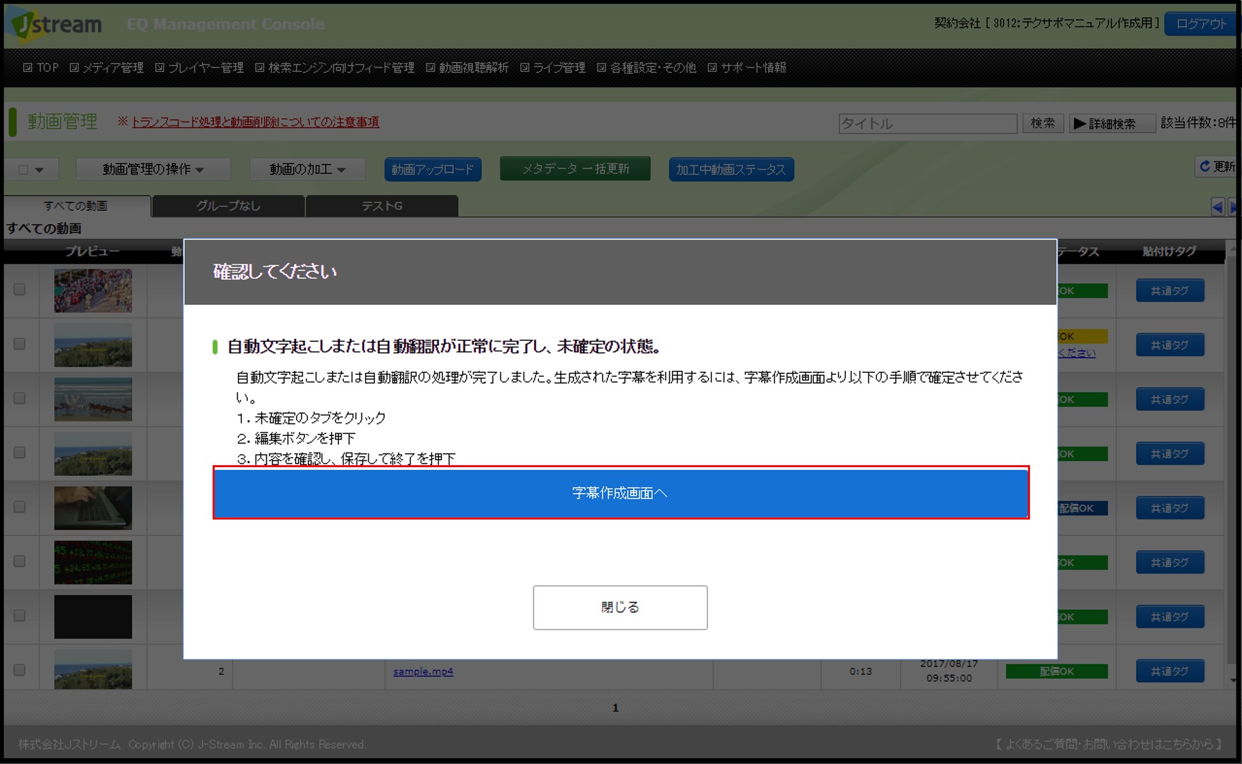Open the よくあるご質問・お問い合わせ footer link

[1109, 744]
